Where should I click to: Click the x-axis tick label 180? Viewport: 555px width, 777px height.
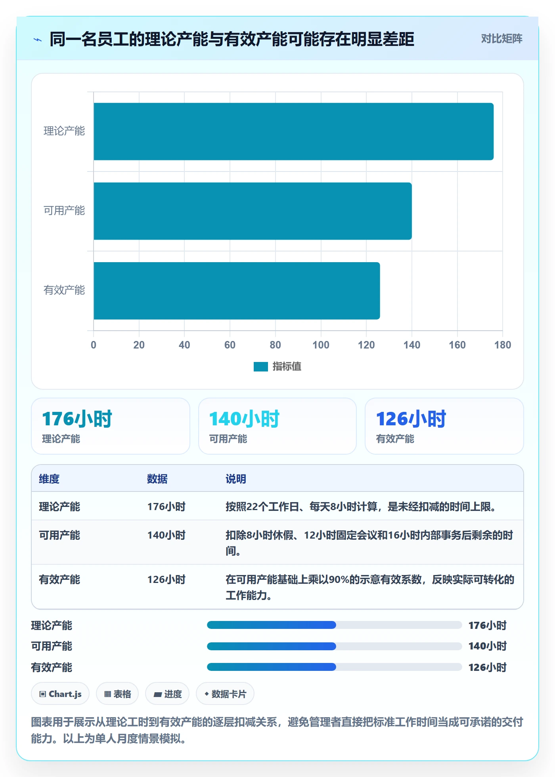click(503, 345)
